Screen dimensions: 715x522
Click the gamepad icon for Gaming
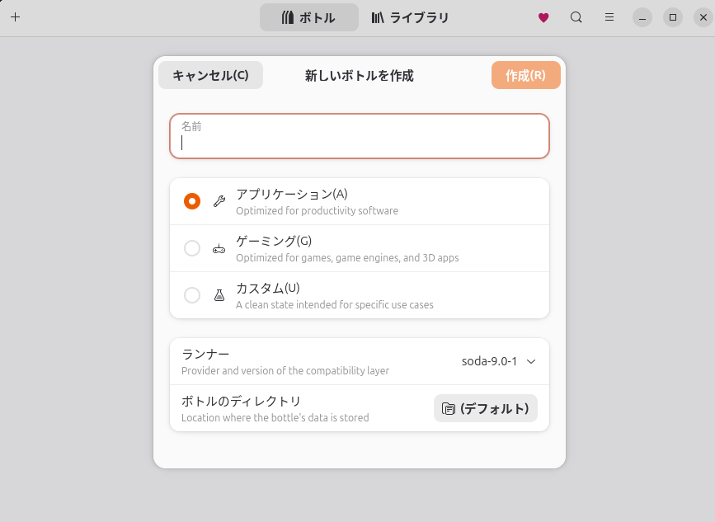click(219, 248)
